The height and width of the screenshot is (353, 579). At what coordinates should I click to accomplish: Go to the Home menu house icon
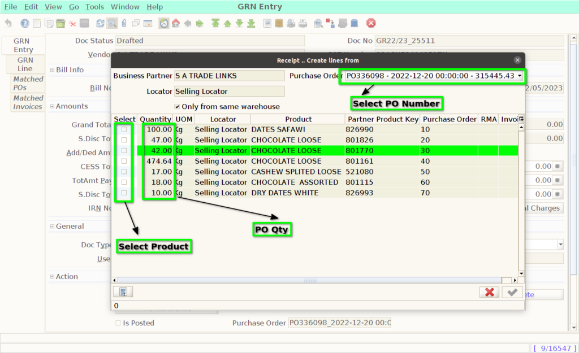(176, 23)
